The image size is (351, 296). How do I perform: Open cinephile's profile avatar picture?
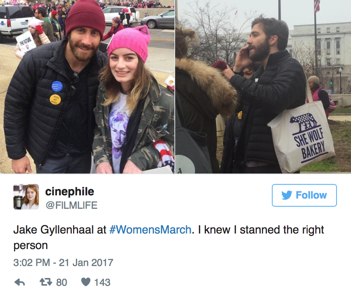tap(26, 197)
